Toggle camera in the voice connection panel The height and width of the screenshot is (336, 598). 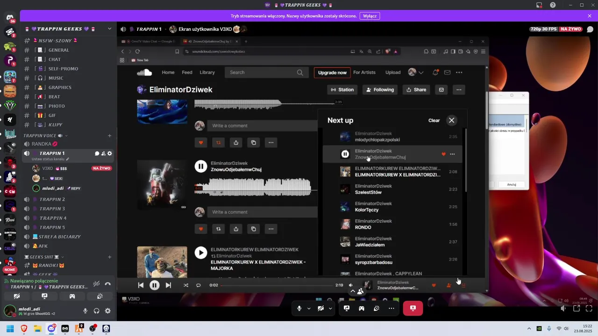(17, 296)
